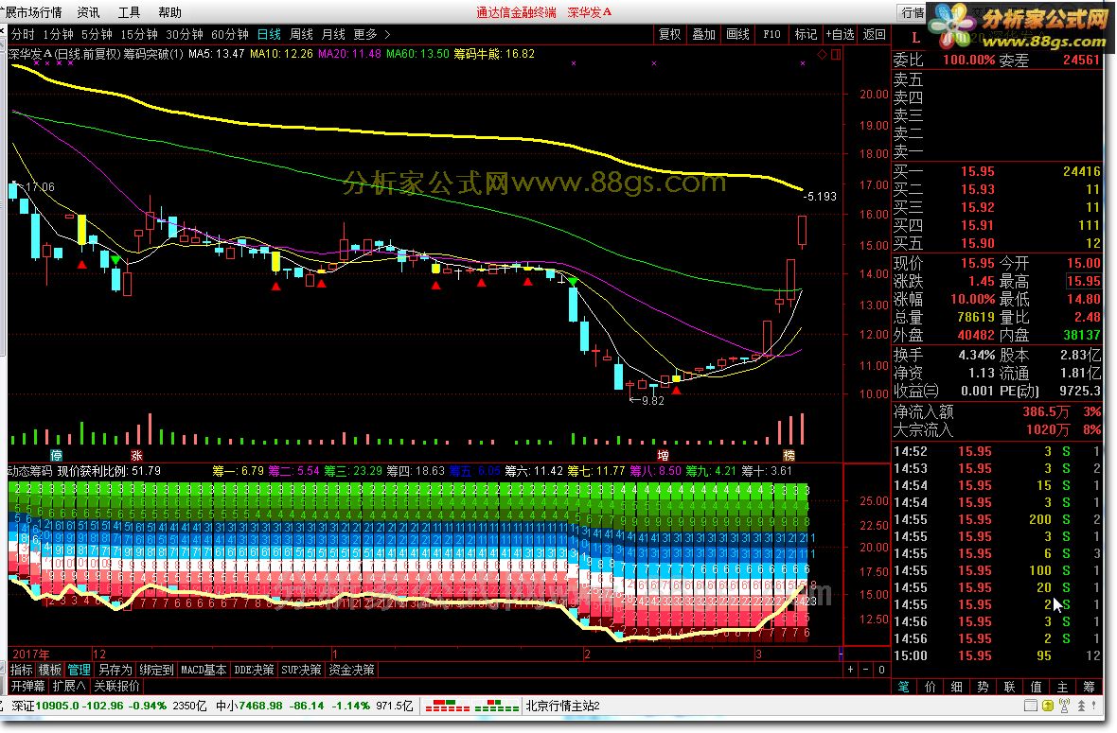Click the plus zoom-in chart button
This screenshot has height=733, width=1117.
click(850, 670)
